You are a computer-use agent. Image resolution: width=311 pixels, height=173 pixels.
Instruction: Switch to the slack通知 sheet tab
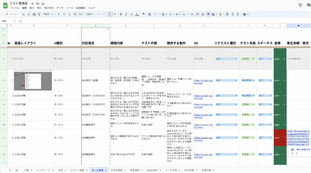tap(152, 170)
